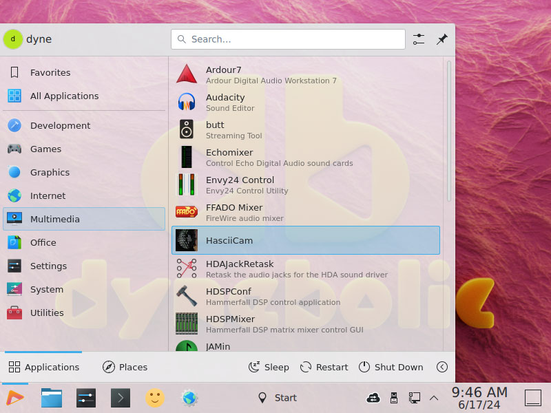This screenshot has height=413, width=551.
Task: Open launcher configure settings icon
Action: tap(419, 39)
